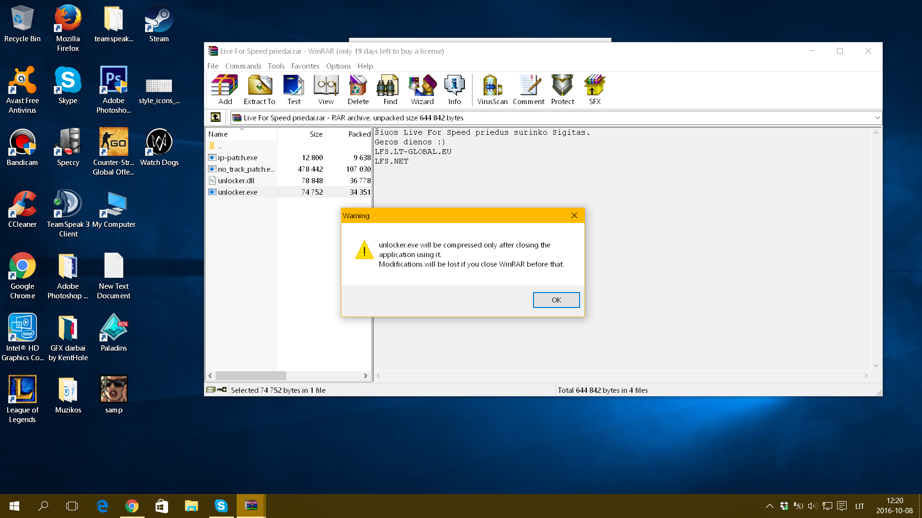922x518 pixels.
Task: Select unlocker.dll in the file list
Action: (289, 180)
